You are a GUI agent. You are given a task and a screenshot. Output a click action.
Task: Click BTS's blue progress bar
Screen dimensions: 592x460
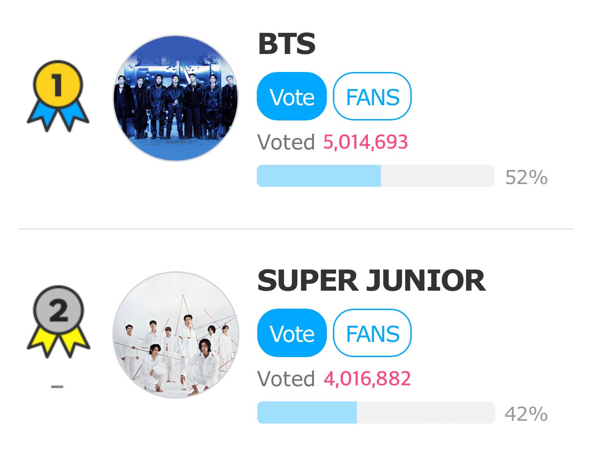(318, 176)
